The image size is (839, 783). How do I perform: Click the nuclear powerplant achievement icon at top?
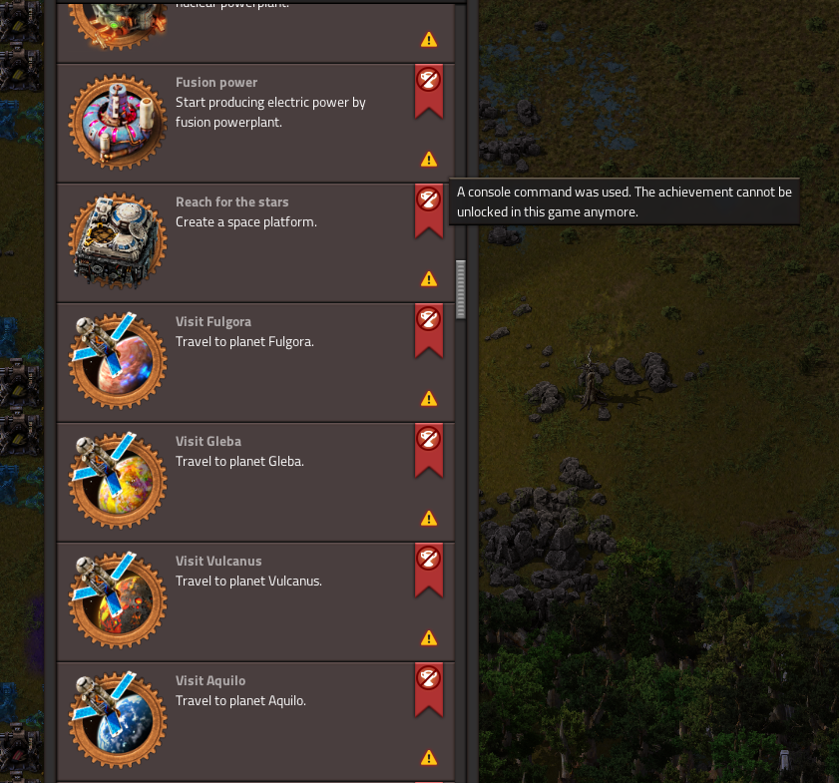pyautogui.click(x=118, y=25)
